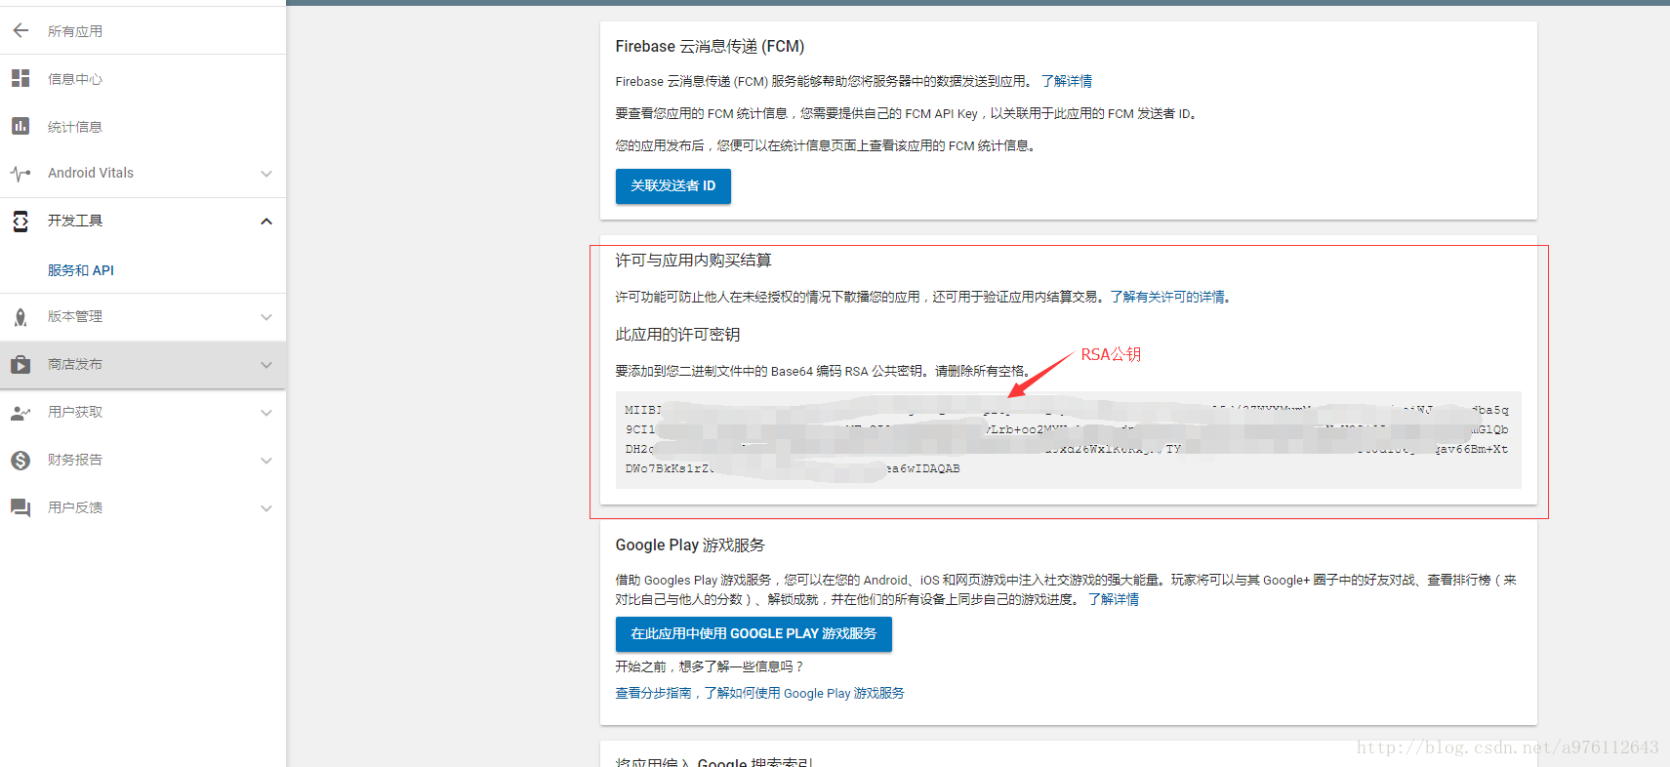Expand the 用户获取 chevron
The width and height of the screenshot is (1670, 767).
pyautogui.click(x=266, y=413)
